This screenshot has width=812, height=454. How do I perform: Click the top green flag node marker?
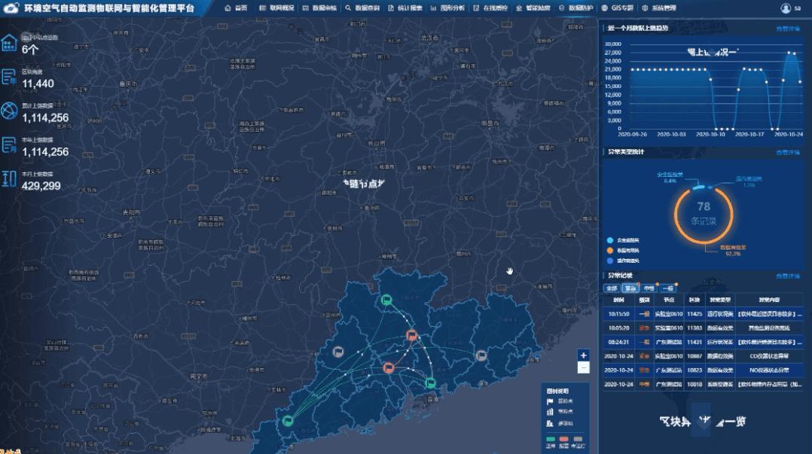[386, 300]
